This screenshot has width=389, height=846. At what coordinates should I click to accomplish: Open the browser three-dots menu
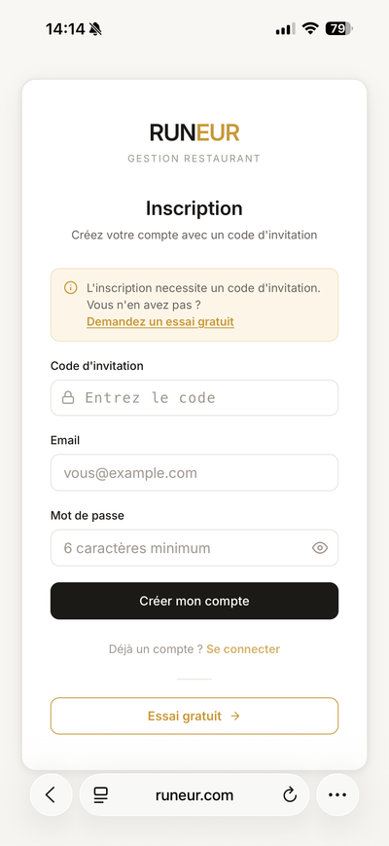[x=337, y=794]
